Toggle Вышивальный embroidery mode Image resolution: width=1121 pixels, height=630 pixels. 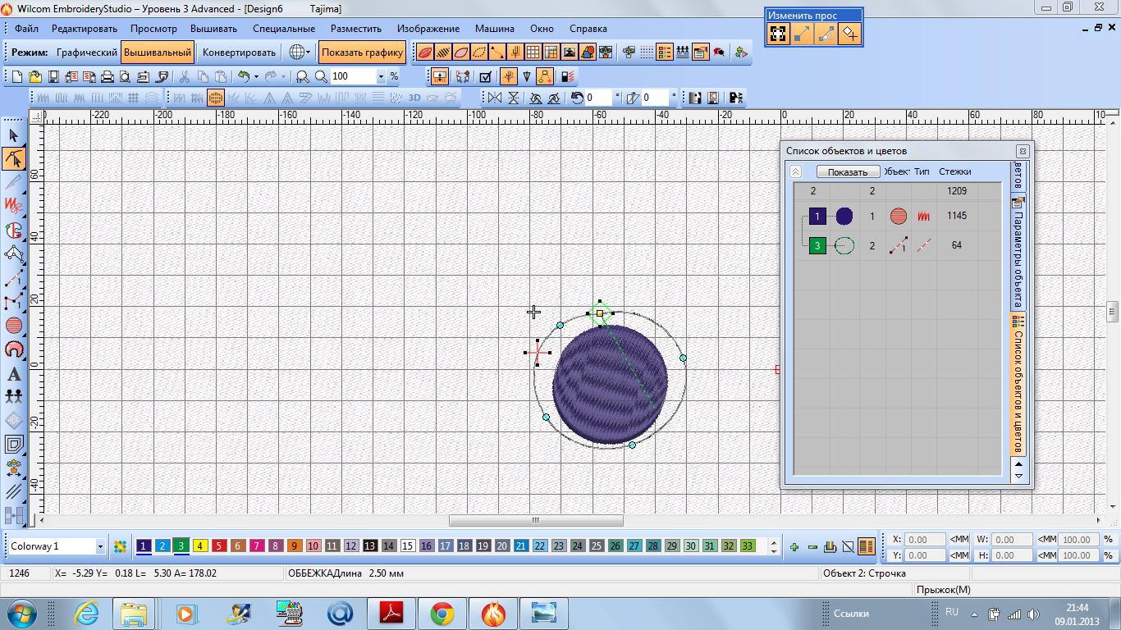(x=158, y=52)
